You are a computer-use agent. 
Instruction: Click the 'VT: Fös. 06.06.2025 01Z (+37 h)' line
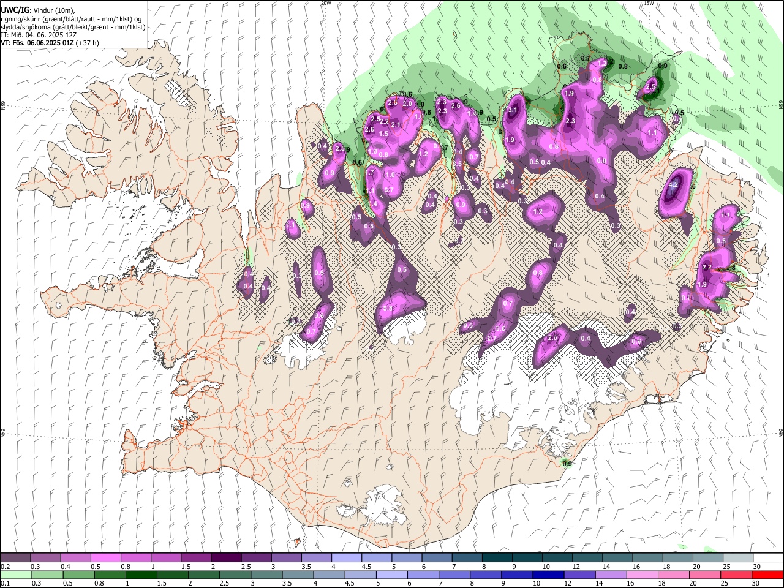tap(50, 43)
